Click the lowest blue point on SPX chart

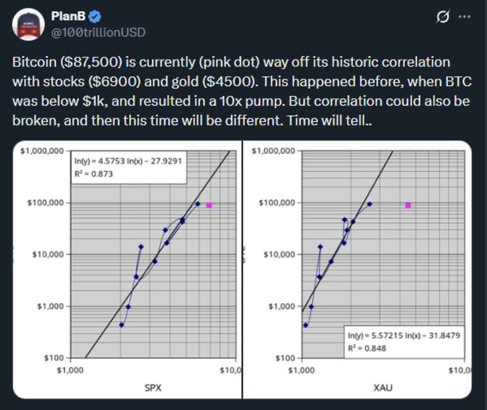pos(121,325)
